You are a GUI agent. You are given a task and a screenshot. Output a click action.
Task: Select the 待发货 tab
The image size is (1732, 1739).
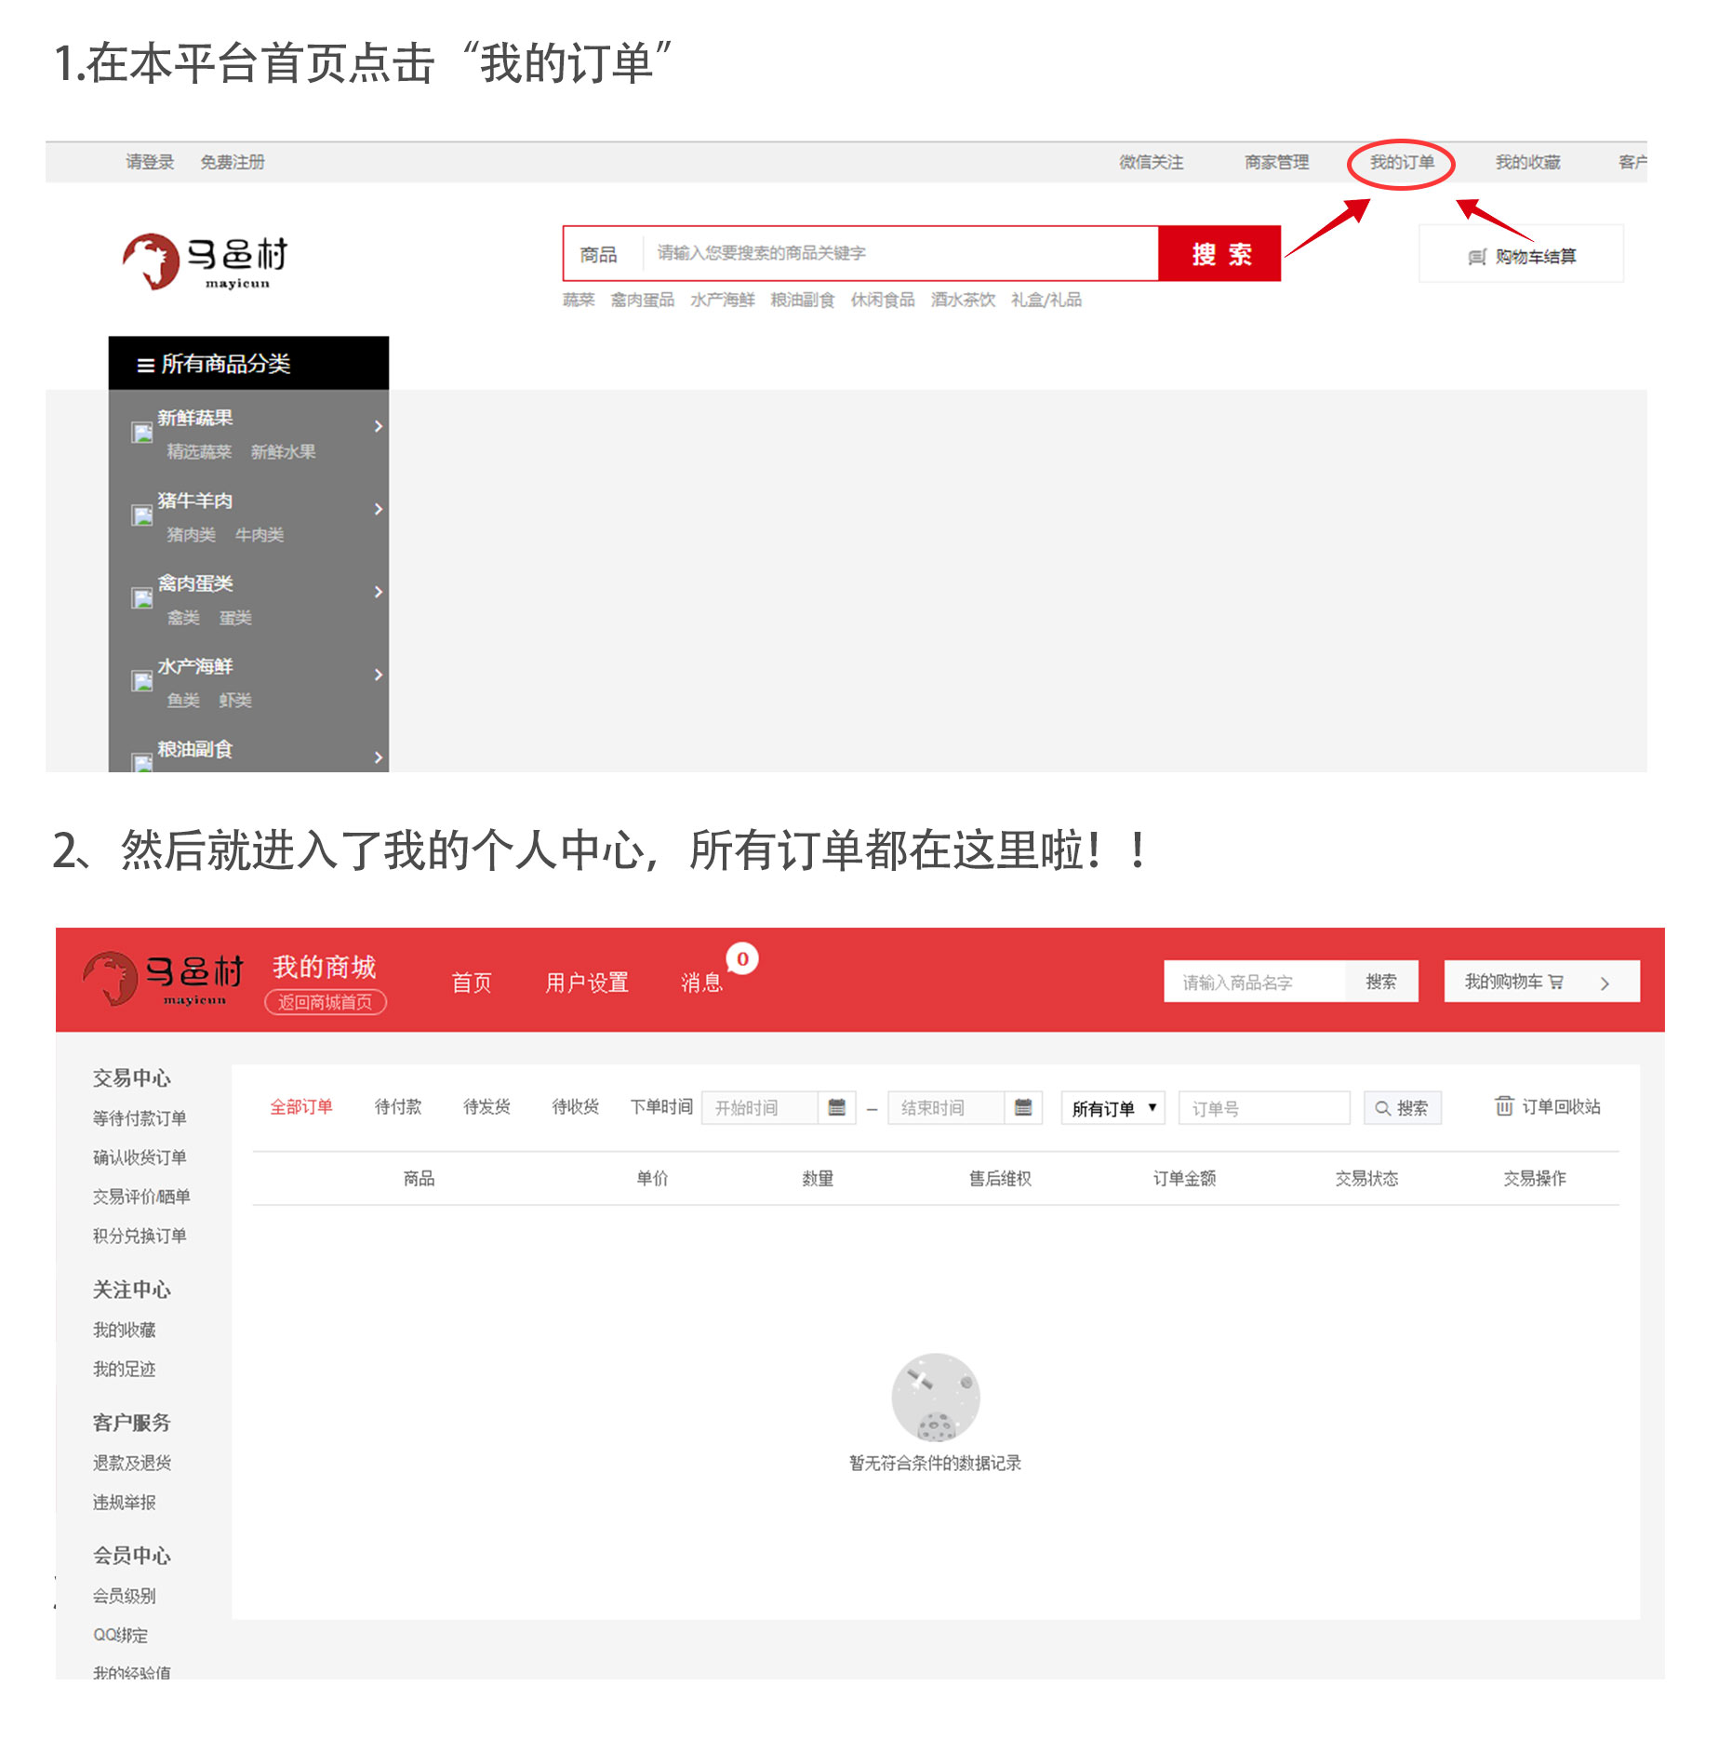[486, 1107]
